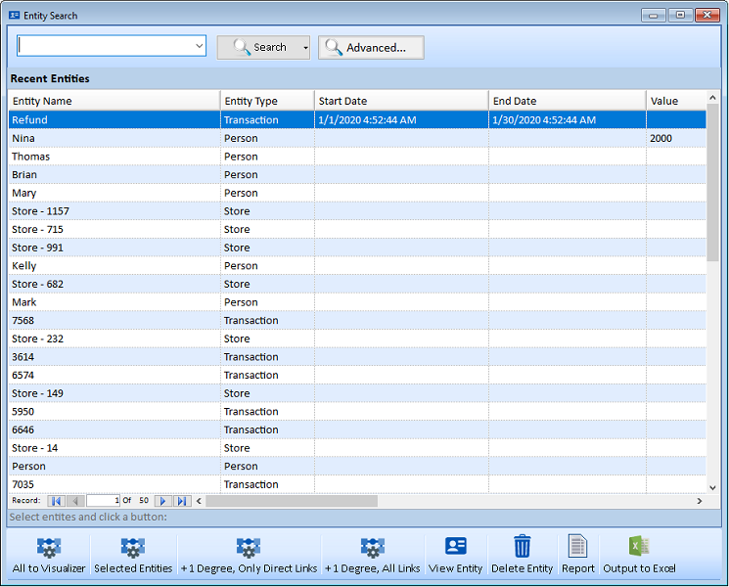Go to the next record

(x=163, y=501)
